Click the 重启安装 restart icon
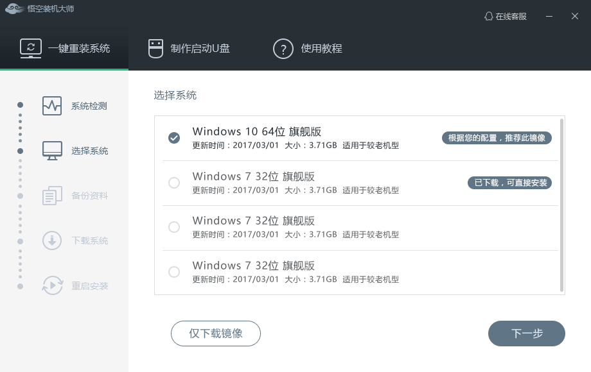The height and width of the screenshot is (372, 591). click(52, 285)
